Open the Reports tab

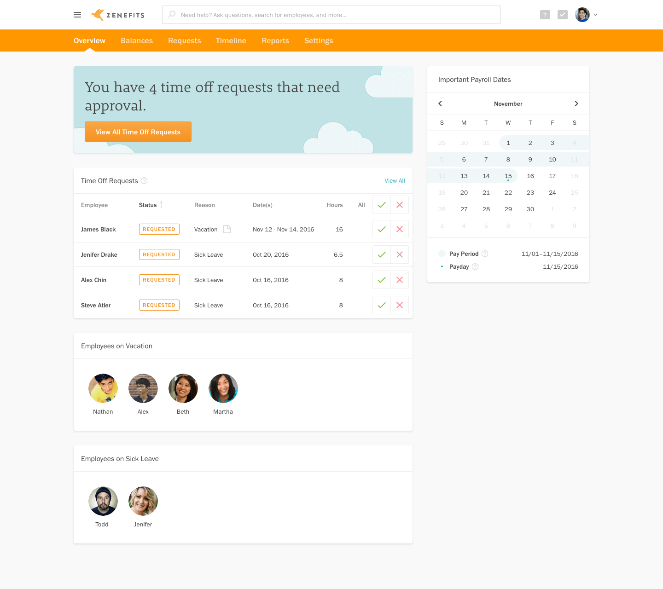tap(275, 40)
